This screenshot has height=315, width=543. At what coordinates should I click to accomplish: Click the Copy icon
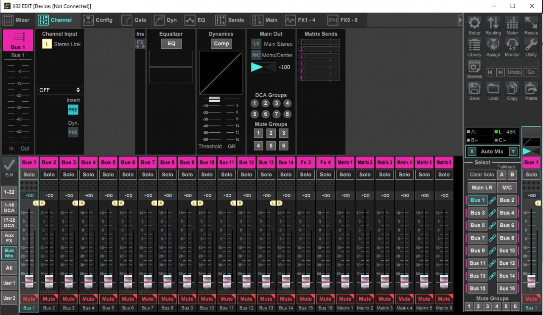pos(512,88)
